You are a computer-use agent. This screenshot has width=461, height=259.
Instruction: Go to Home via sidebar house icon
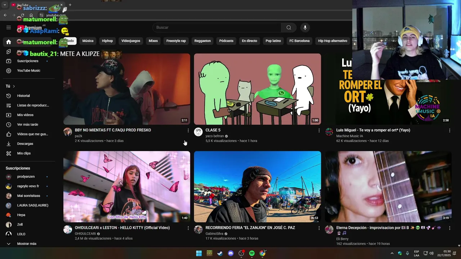9,42
